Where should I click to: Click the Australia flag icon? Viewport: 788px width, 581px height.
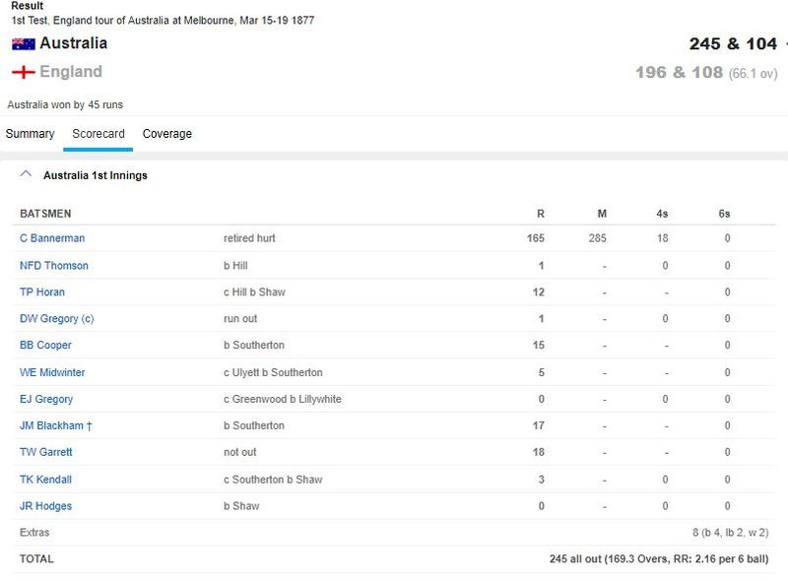click(x=23, y=44)
